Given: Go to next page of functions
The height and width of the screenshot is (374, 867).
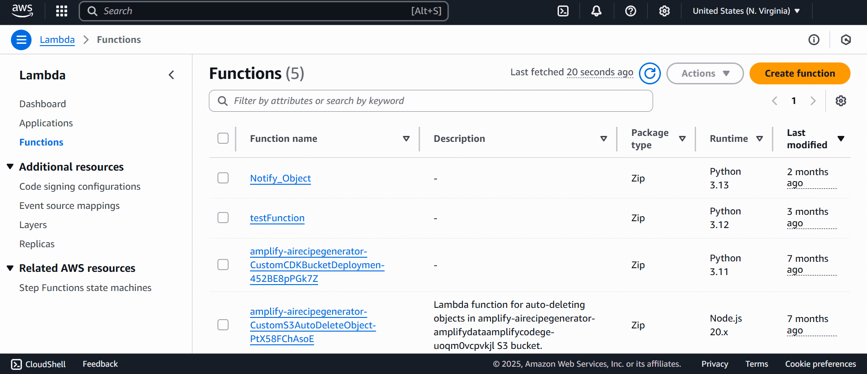Looking at the screenshot, I should tap(813, 101).
